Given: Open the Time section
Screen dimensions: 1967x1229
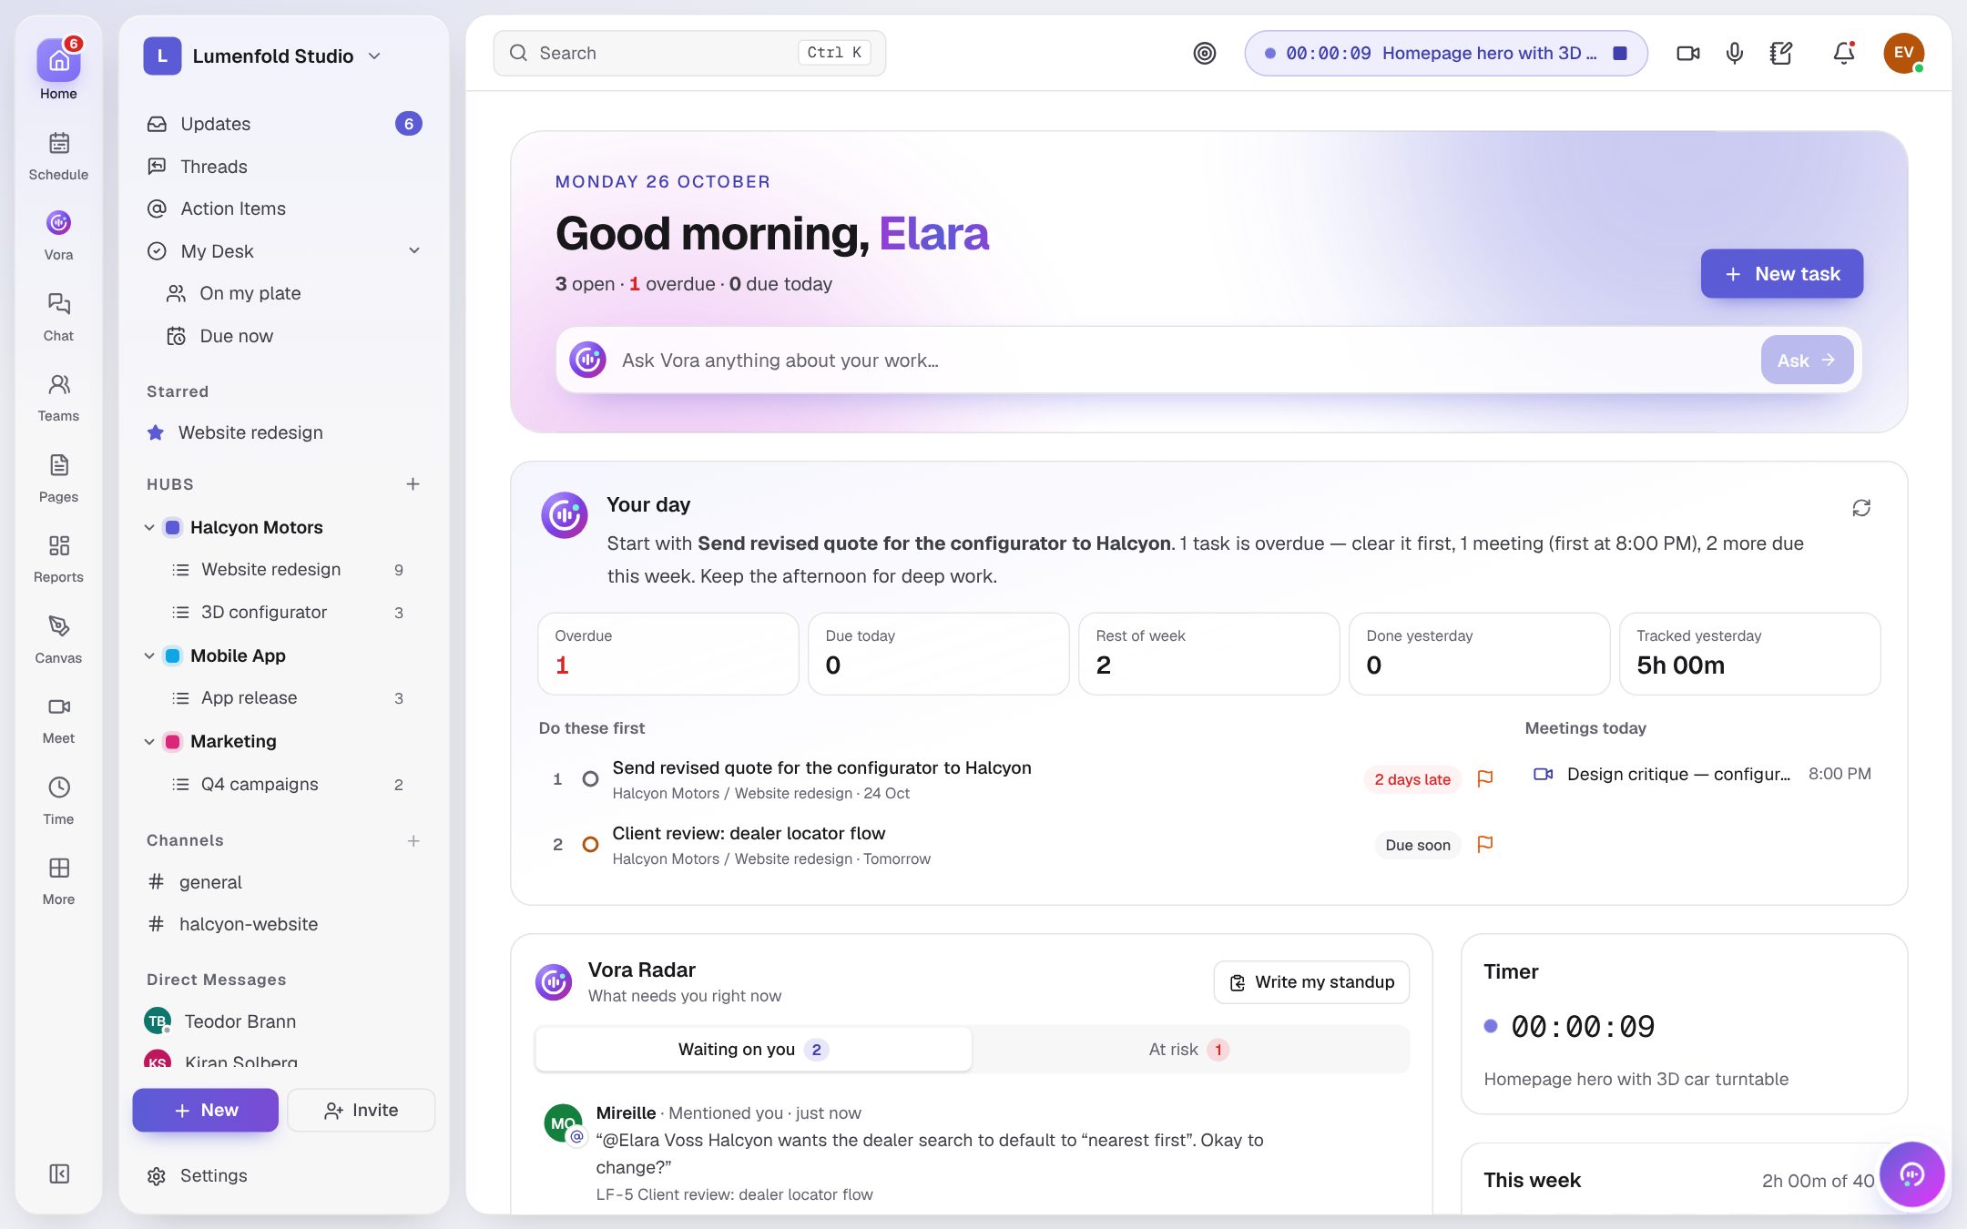Looking at the screenshot, I should coord(58,800).
